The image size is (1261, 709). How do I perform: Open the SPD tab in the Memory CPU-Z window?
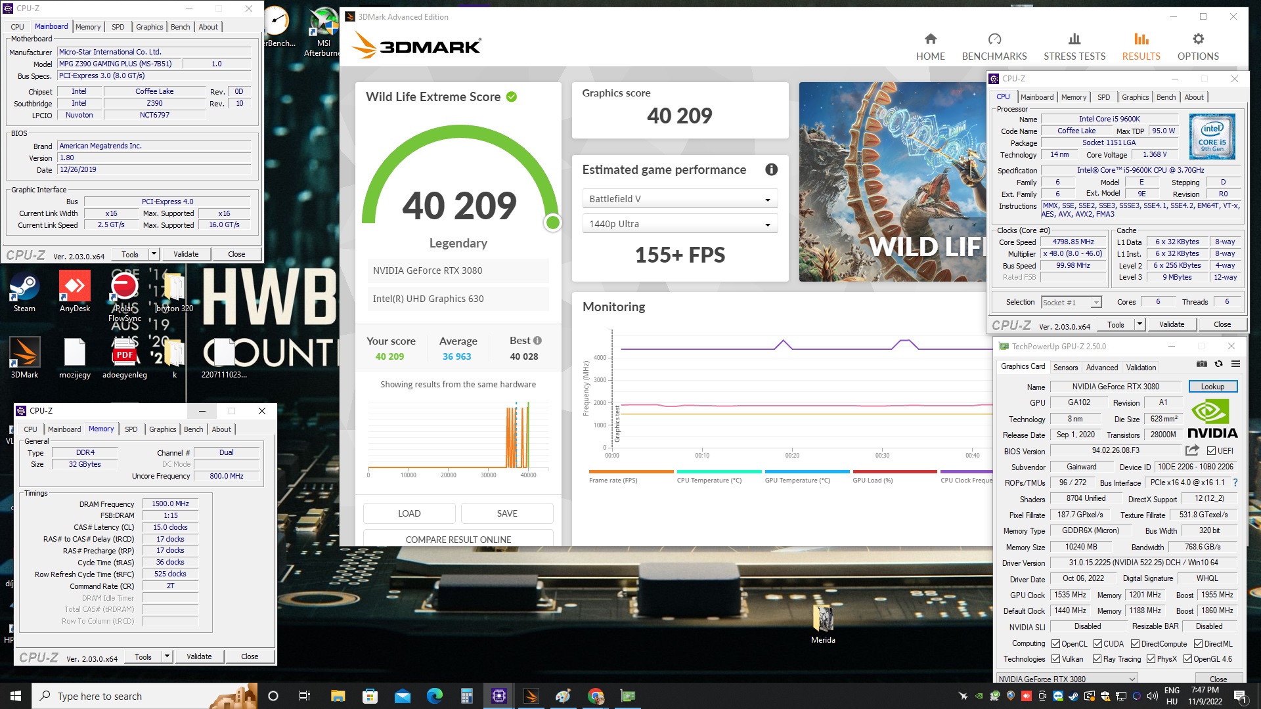(131, 429)
